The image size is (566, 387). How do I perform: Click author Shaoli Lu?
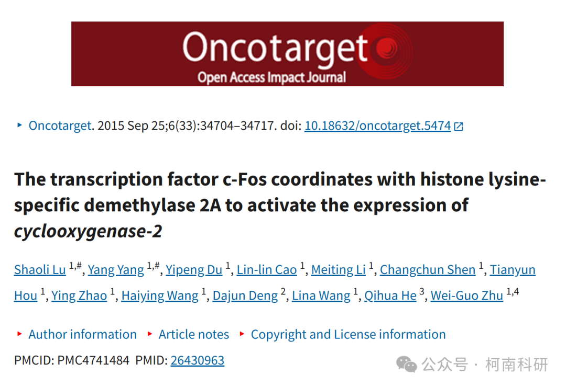40,269
